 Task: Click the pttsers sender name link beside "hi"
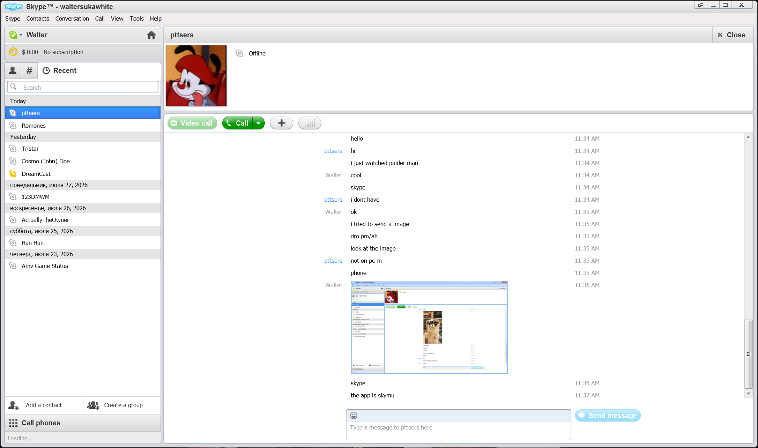tap(333, 151)
